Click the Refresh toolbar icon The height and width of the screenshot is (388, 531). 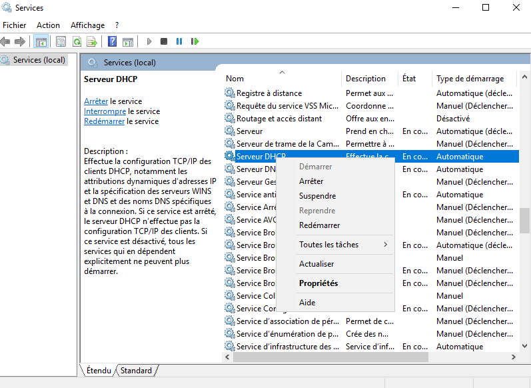(x=77, y=41)
